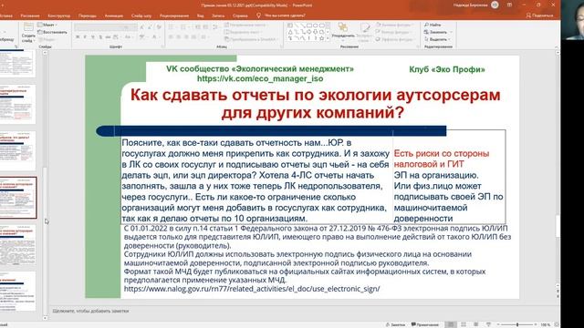584x328 pixels.
Task: Click the zoom slider handle
Action: click(x=517, y=324)
